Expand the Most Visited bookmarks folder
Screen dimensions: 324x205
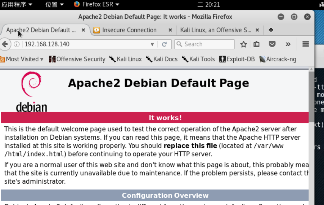(22, 59)
